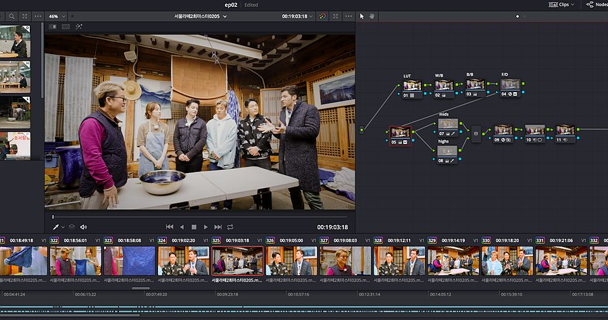Mute the viewer audio speaker
608x320 pixels.
point(83,227)
